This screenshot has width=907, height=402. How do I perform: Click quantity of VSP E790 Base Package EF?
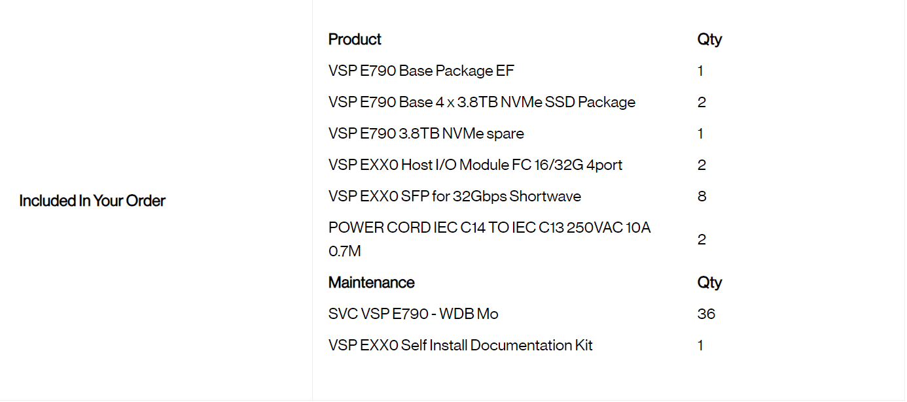point(700,71)
